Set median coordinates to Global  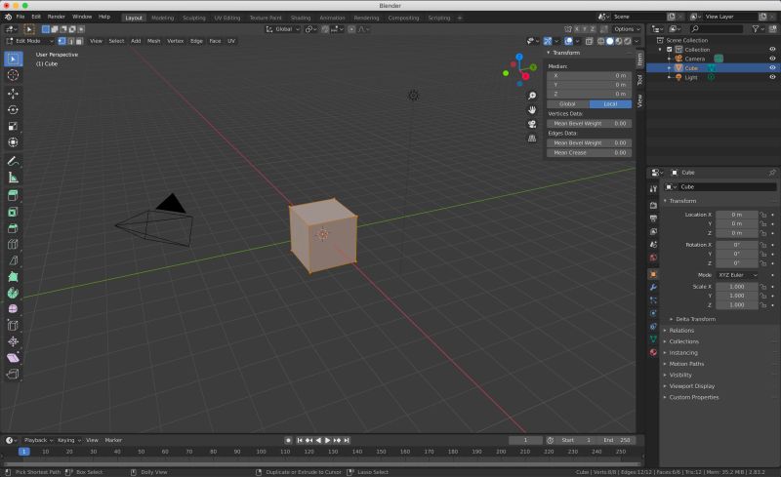tap(568, 104)
